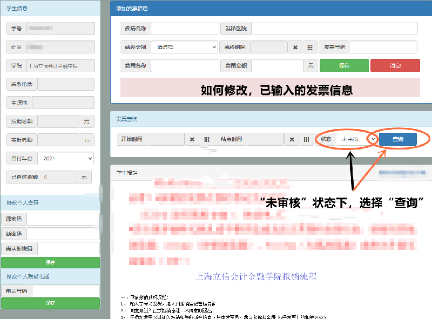Viewport: 432px width, 319px height.
Task: Save phone number with bottom 保存 button
Action: click(x=50, y=303)
